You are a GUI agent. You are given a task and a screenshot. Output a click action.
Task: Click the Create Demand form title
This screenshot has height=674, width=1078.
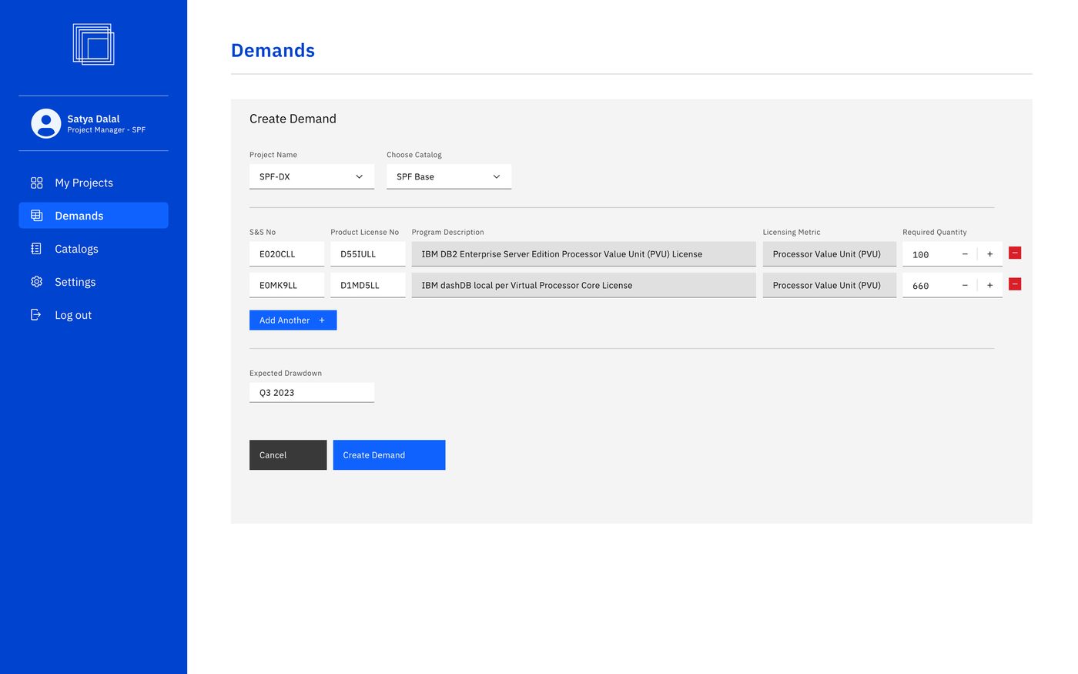coord(293,119)
